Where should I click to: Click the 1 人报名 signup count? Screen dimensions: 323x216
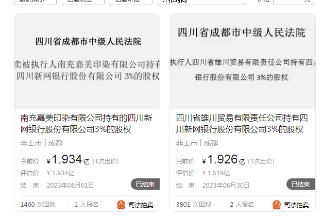click(x=87, y=205)
